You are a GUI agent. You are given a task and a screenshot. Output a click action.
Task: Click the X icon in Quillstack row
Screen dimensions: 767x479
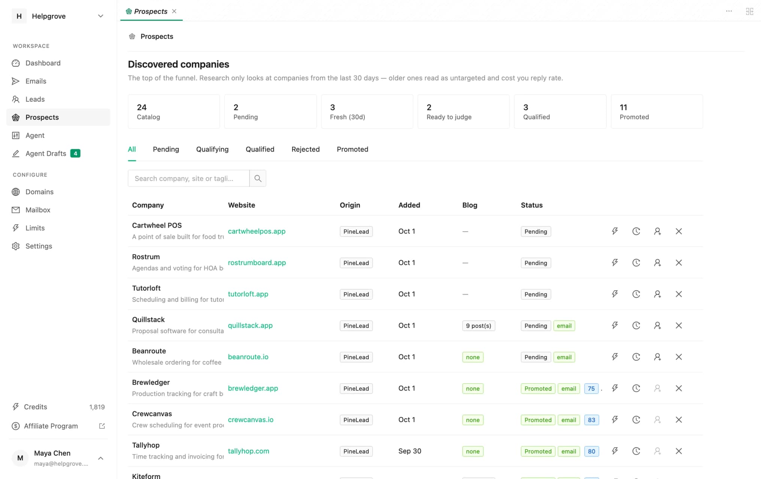679,326
